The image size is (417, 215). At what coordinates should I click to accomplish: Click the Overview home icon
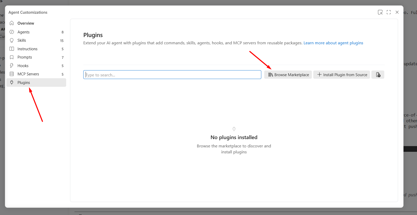(12, 23)
